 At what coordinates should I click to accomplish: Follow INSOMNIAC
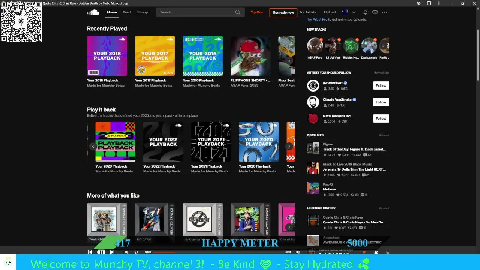point(381,85)
